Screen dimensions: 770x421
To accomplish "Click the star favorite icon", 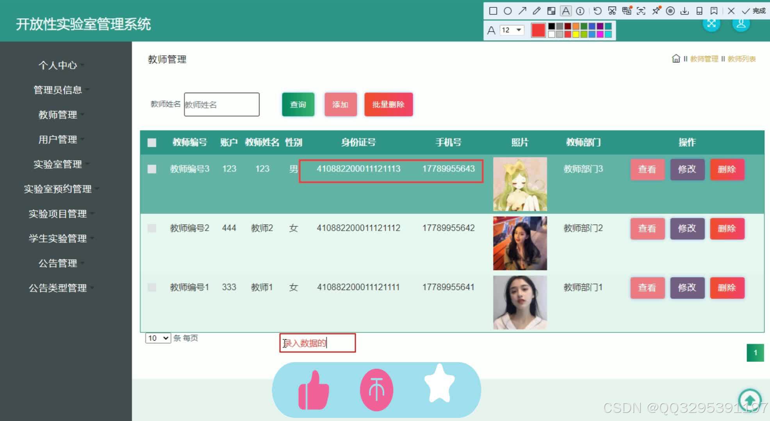I will pos(440,384).
